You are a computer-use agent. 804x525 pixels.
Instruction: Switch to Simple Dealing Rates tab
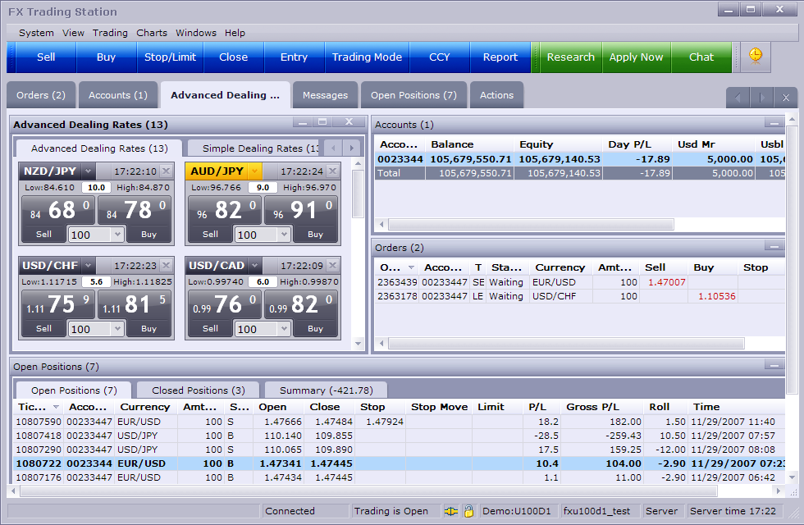pos(255,148)
